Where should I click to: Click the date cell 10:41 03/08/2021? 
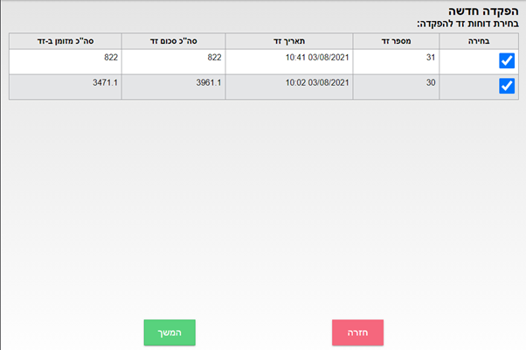click(317, 57)
